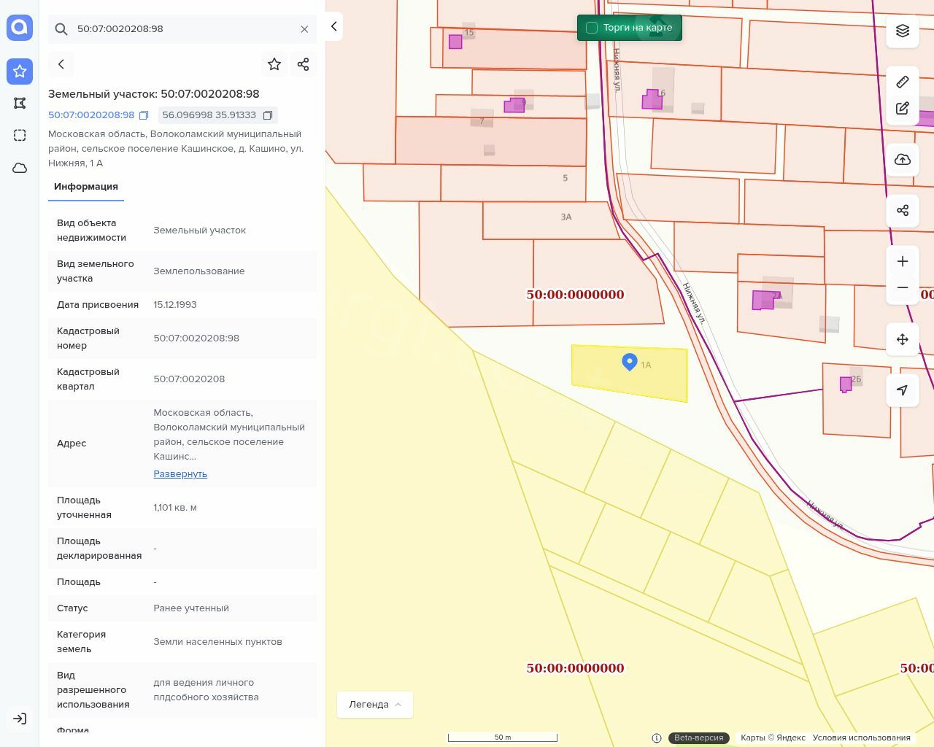
Task: Copy the cadastral number 50:07:0020208:98
Action: click(144, 115)
